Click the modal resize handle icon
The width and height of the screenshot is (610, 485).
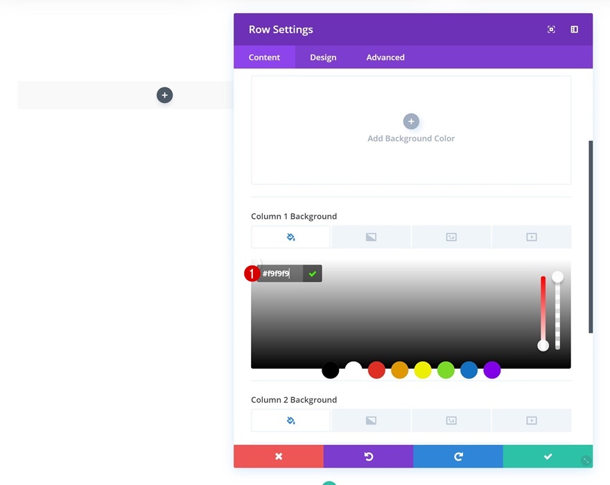tap(586, 461)
